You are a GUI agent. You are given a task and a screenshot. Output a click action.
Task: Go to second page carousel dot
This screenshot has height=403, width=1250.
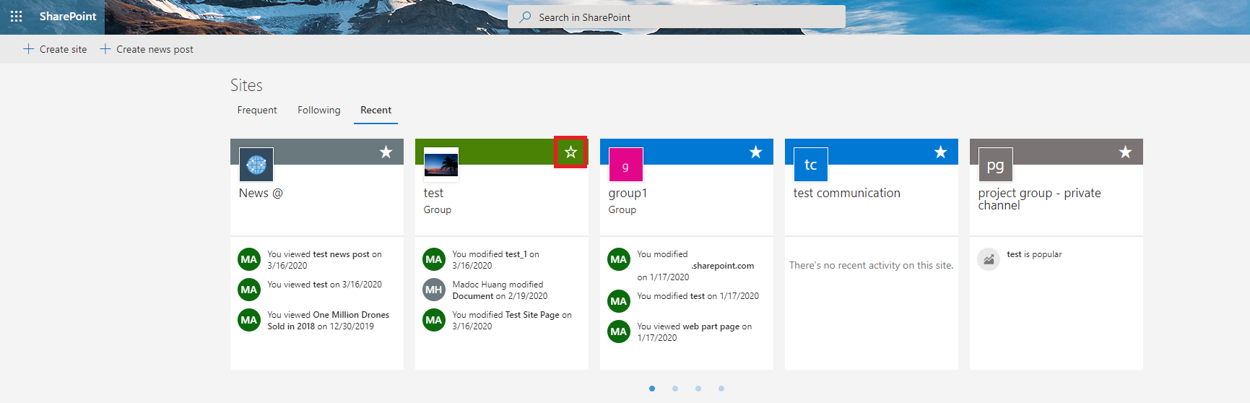[x=675, y=389]
